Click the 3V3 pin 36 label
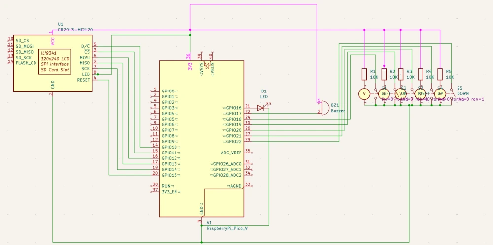 click(x=190, y=66)
